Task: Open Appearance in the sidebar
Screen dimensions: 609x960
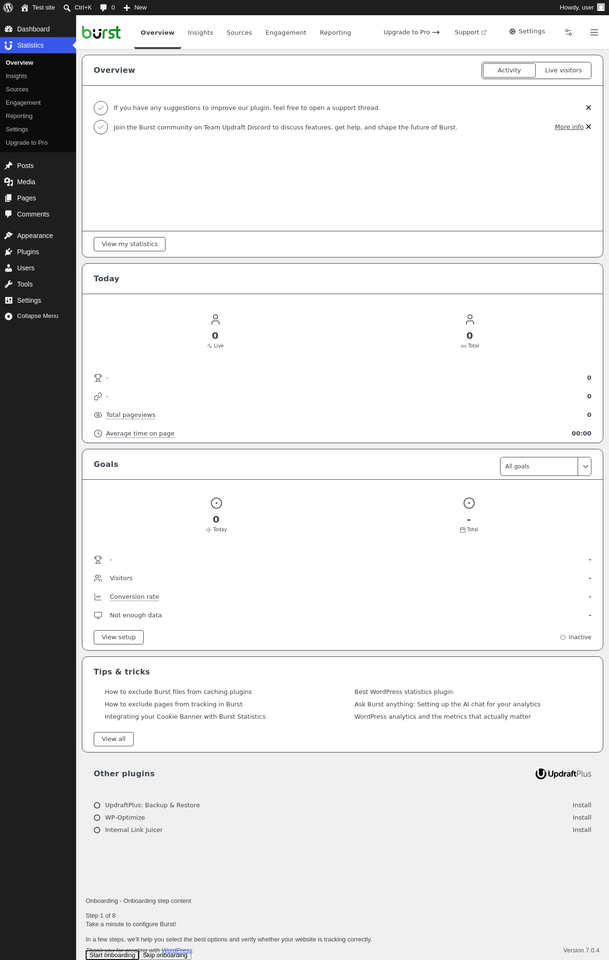Action: pos(38,236)
